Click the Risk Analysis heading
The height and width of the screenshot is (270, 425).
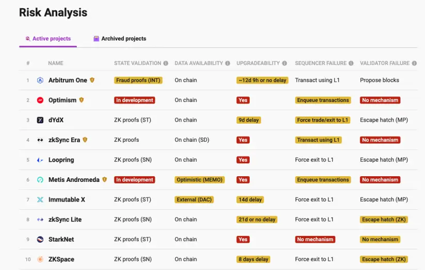[53, 13]
